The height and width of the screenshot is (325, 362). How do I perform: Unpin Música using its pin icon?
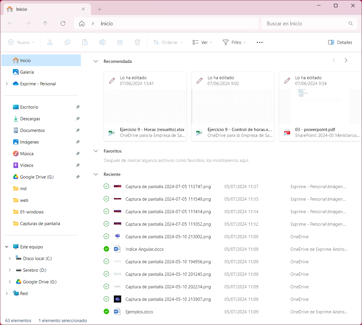[x=78, y=154]
